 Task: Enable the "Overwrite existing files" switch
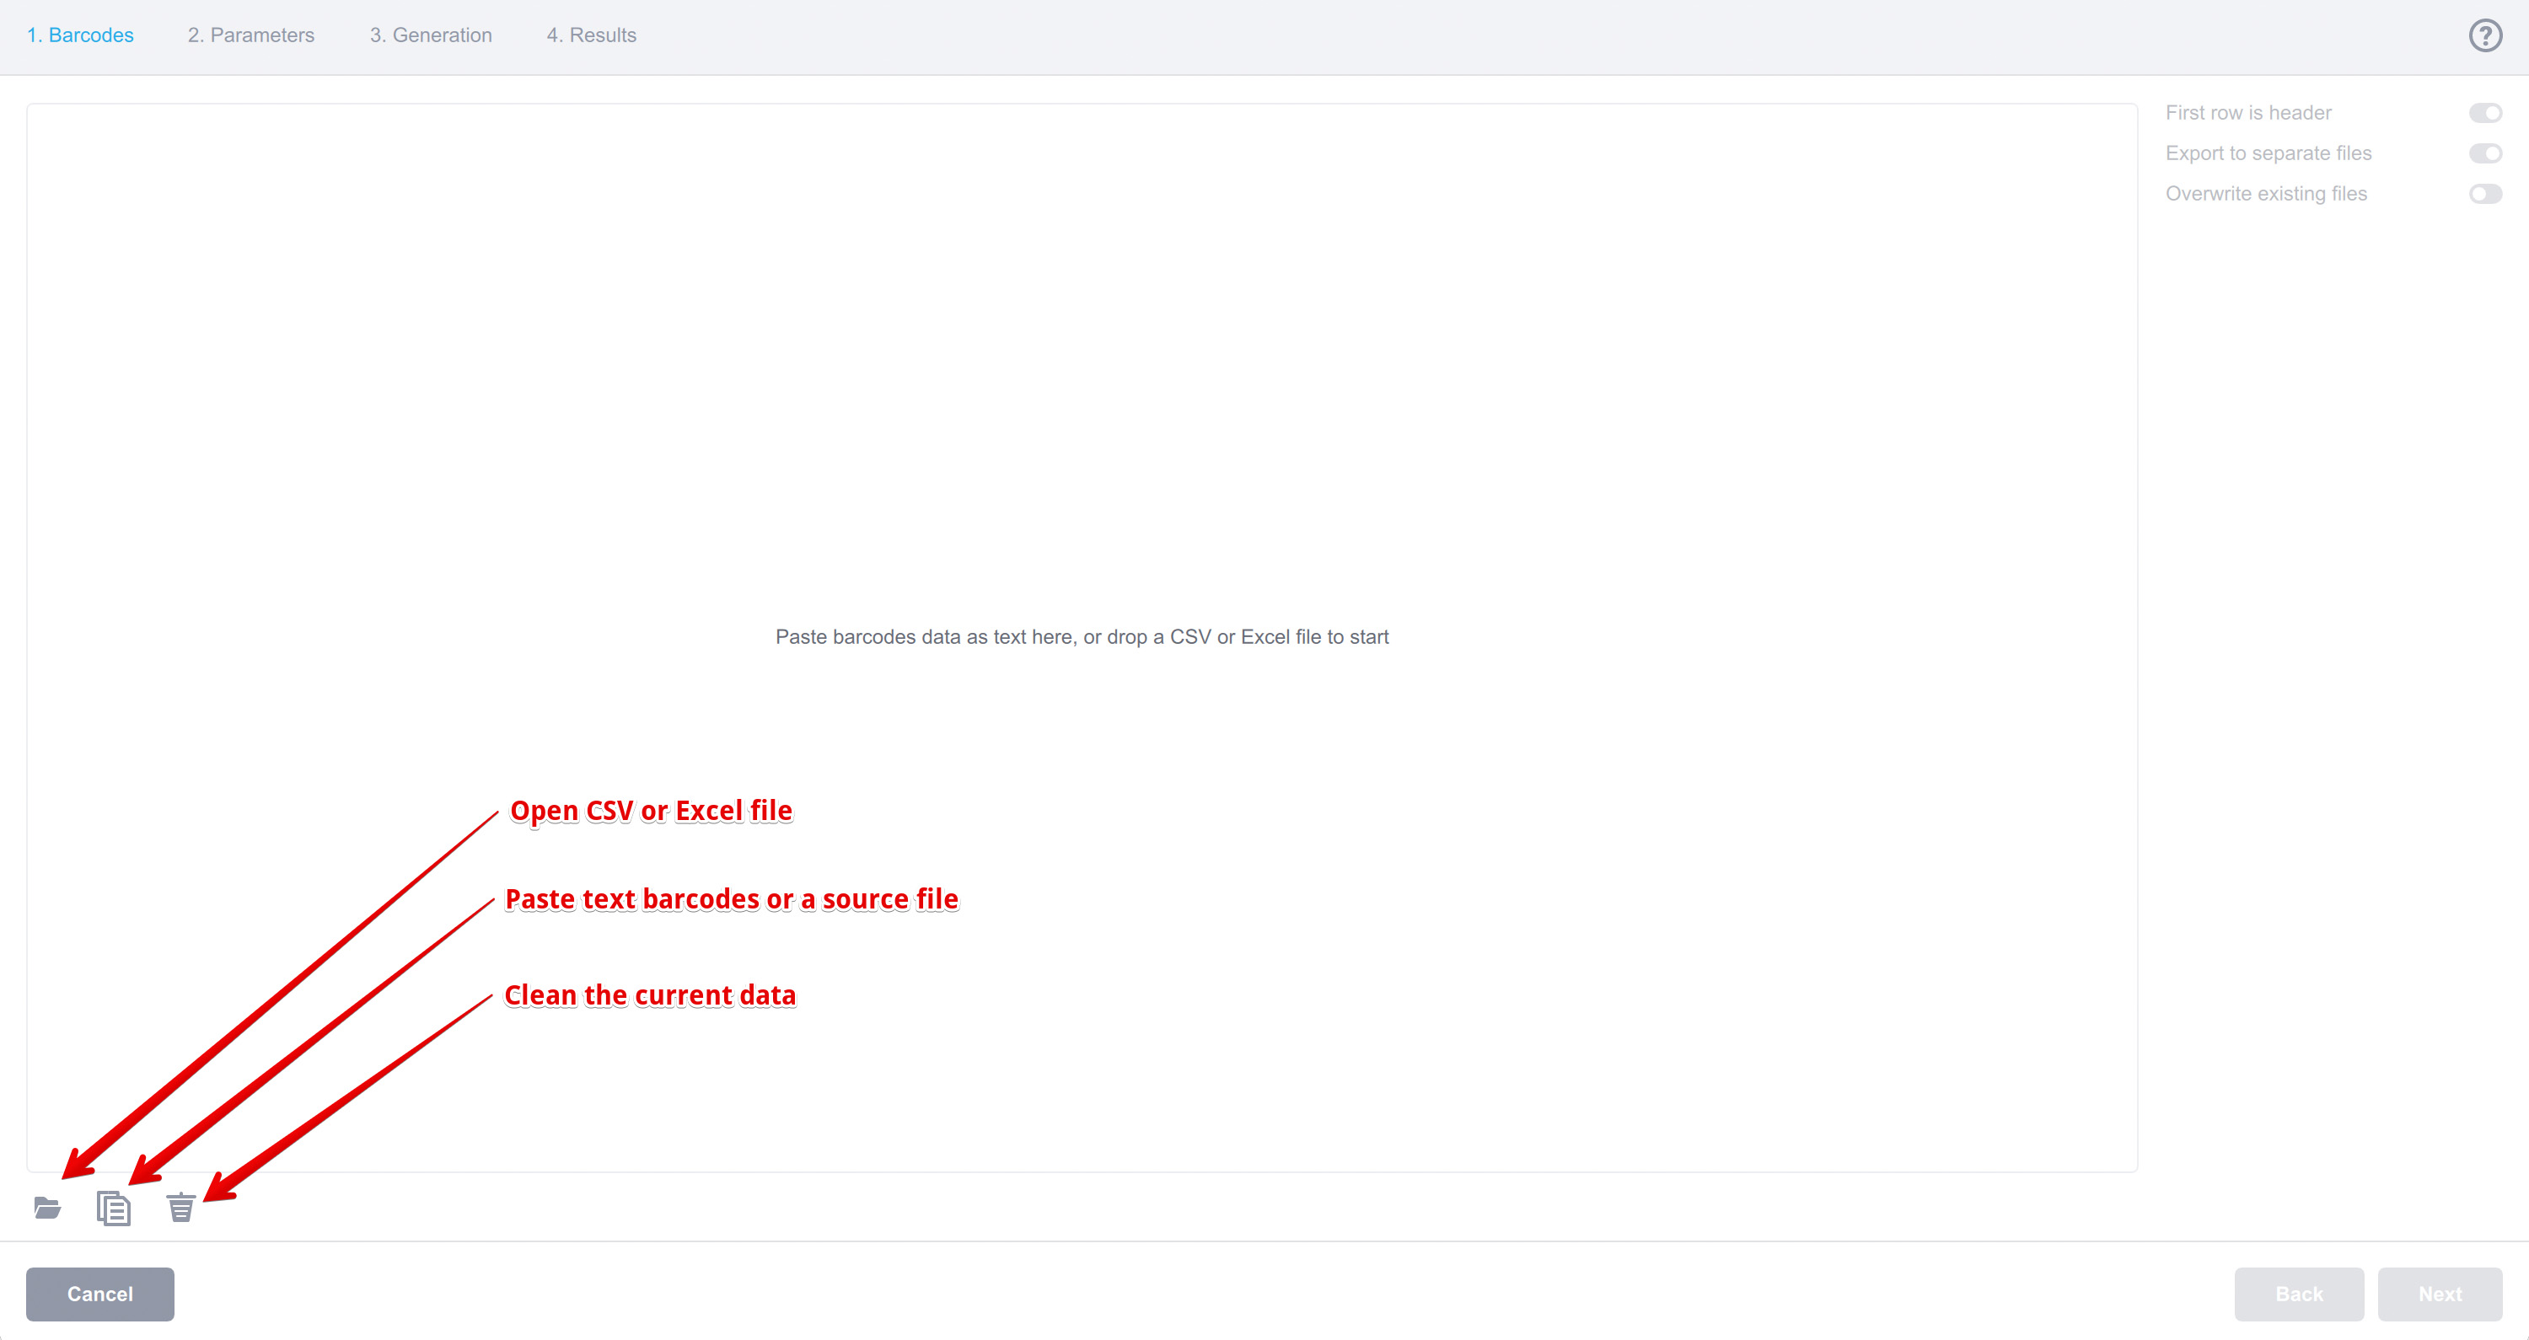click(2486, 193)
